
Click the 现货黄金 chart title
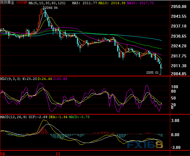pos(7,2)
